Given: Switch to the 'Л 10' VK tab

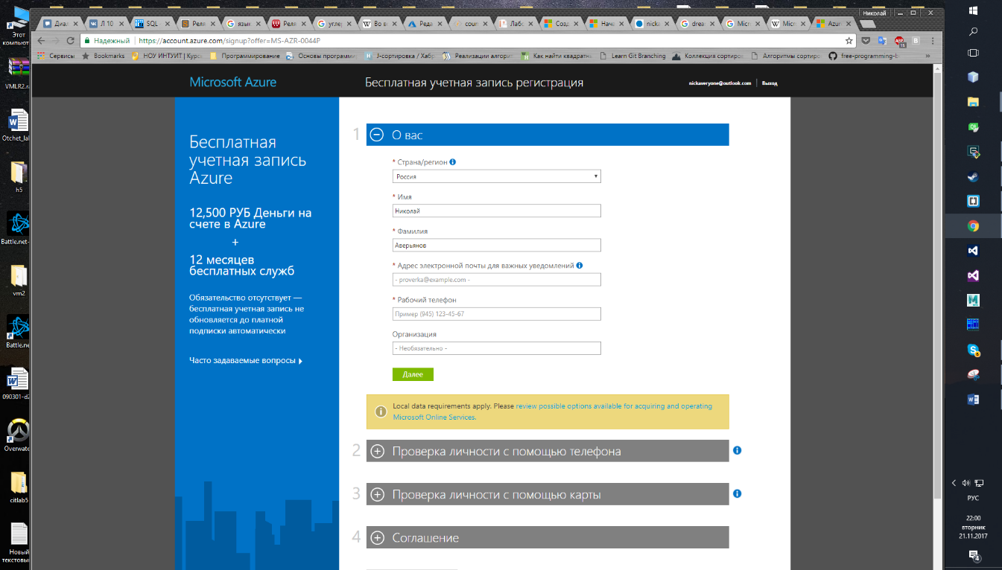Looking at the screenshot, I should [x=105, y=24].
